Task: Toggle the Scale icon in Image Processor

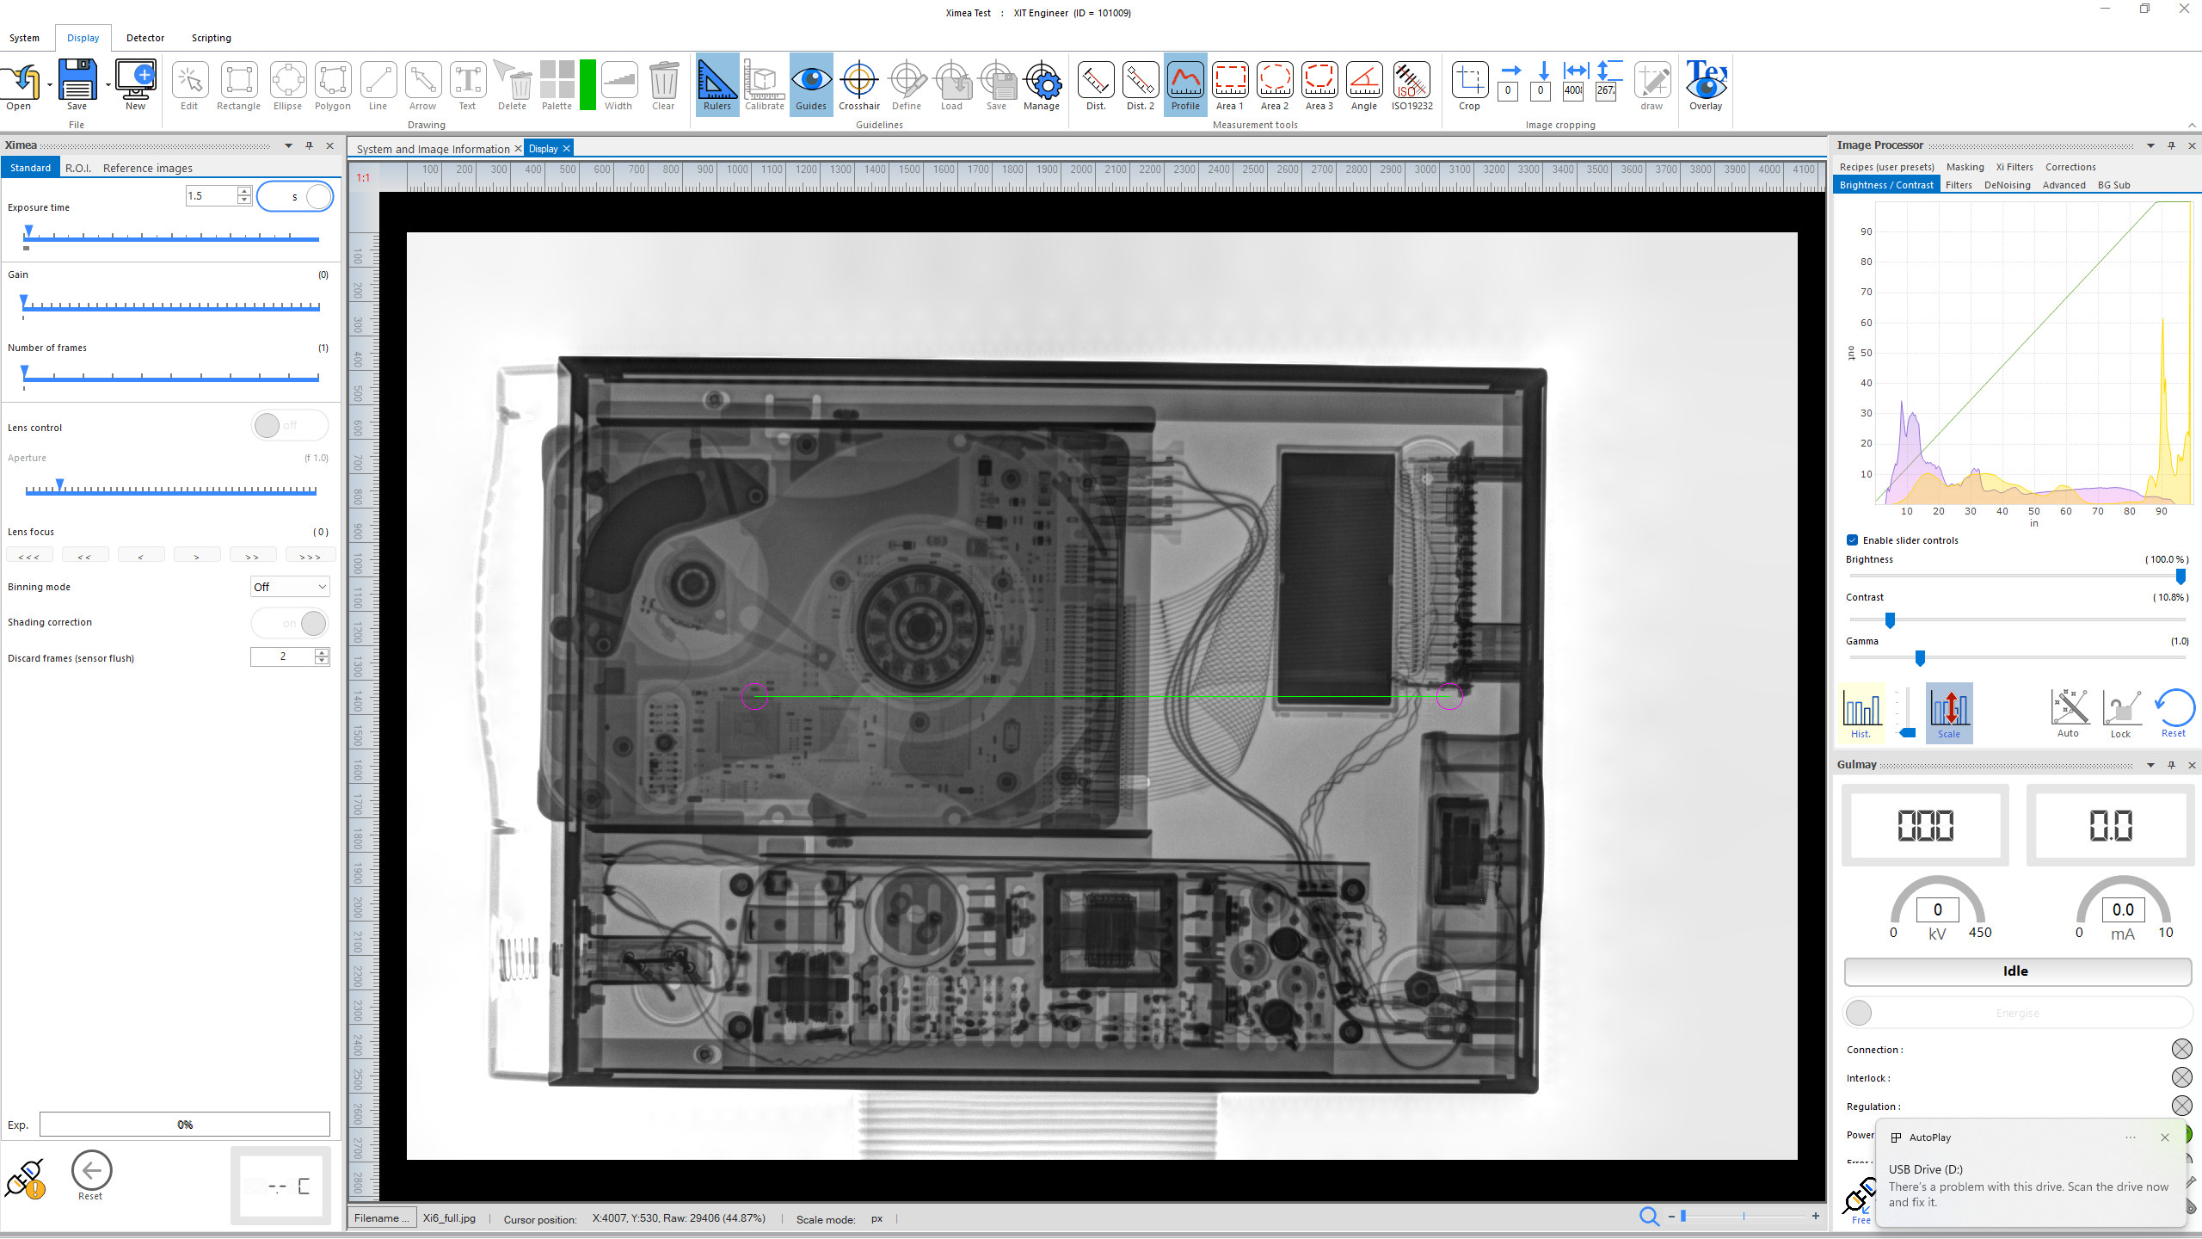Action: click(x=1949, y=712)
